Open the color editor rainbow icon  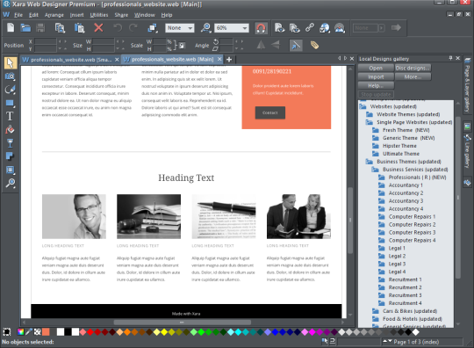[x=20, y=332]
